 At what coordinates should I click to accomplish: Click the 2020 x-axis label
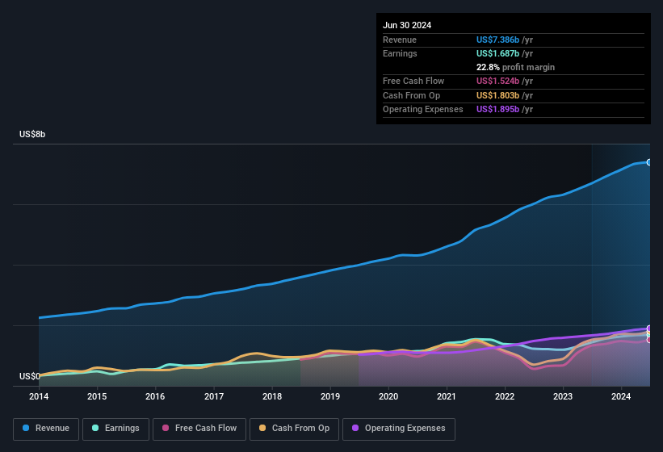pyautogui.click(x=388, y=396)
